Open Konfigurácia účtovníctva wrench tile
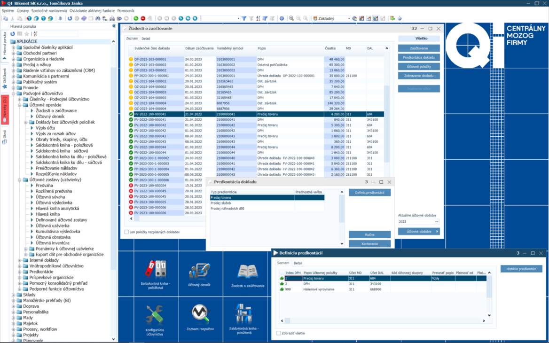This screenshot has height=343, width=549. [155, 315]
